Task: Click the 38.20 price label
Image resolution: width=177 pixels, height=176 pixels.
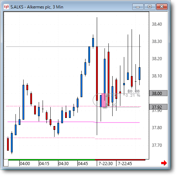Action: 157,59
